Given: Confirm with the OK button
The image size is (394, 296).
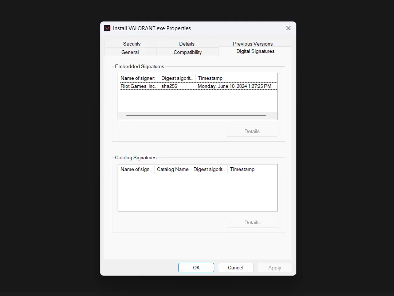Looking at the screenshot, I should point(196,267).
